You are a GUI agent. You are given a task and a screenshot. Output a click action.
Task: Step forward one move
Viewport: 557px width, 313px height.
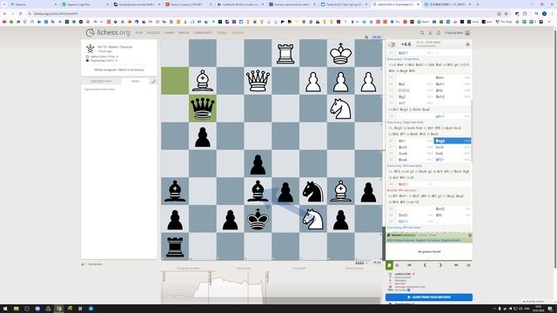[440, 265]
